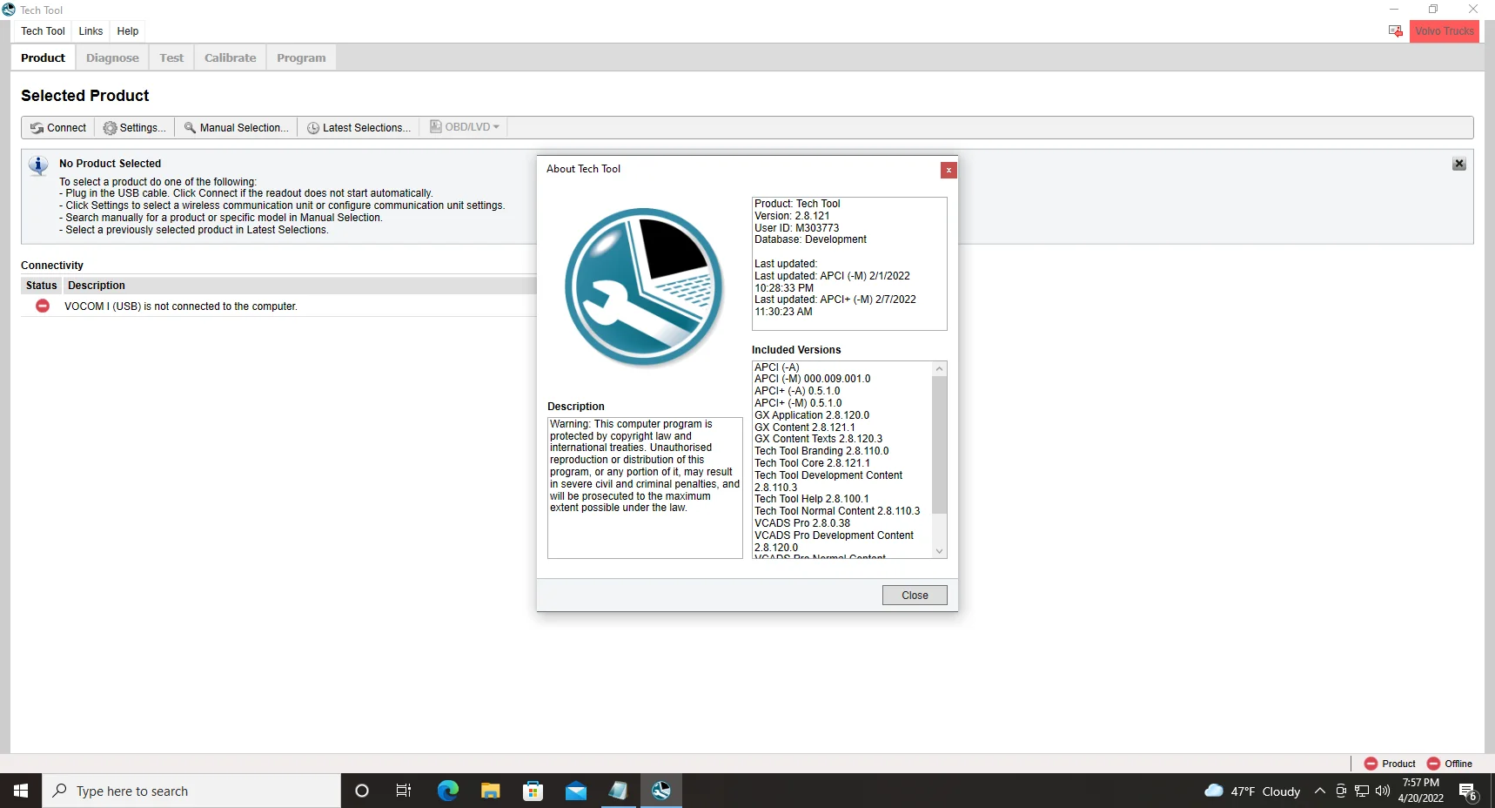Open Task View on the taskbar
Image resolution: width=1495 pixels, height=808 pixels.
[x=404, y=791]
